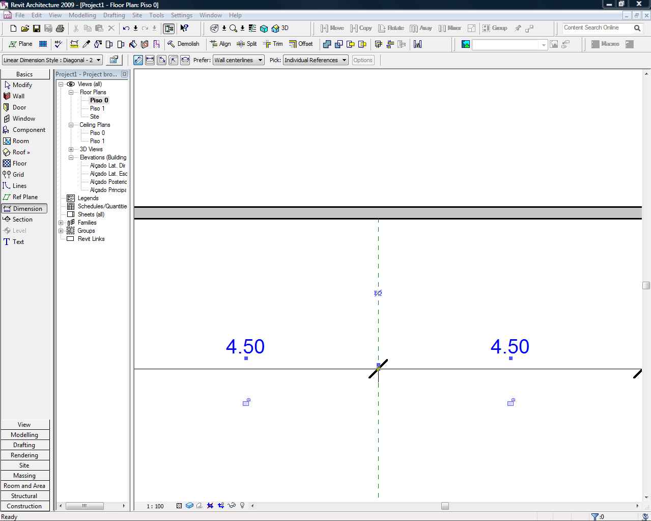Click the Options button

pos(363,60)
